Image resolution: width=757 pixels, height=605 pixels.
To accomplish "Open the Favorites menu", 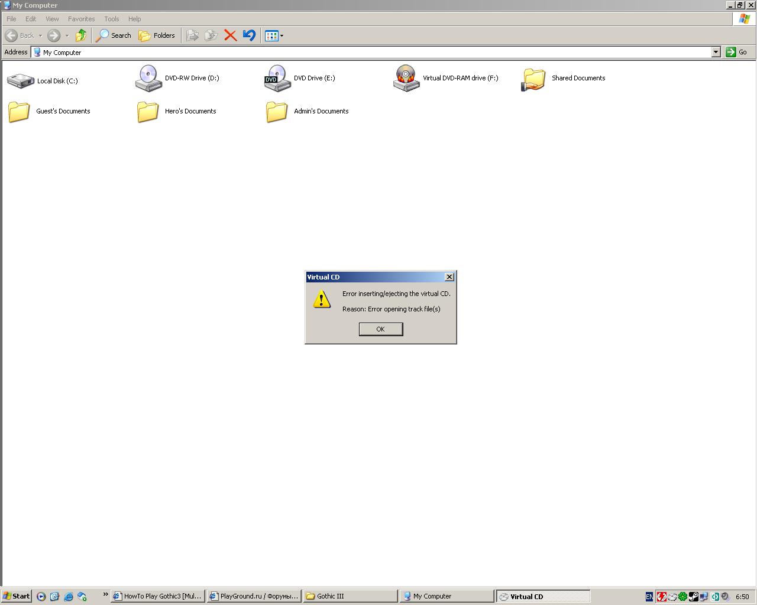I will tap(81, 19).
